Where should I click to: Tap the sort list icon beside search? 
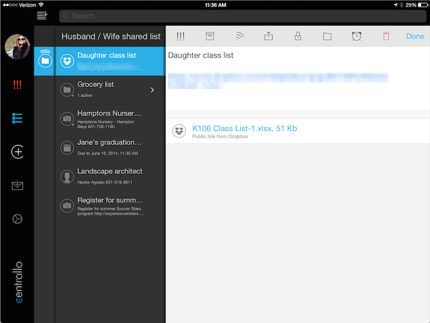coord(42,15)
